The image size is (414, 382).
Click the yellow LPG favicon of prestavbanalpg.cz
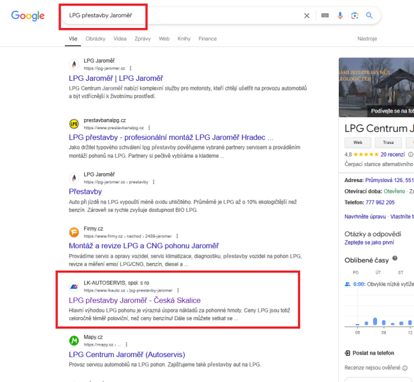(74, 124)
